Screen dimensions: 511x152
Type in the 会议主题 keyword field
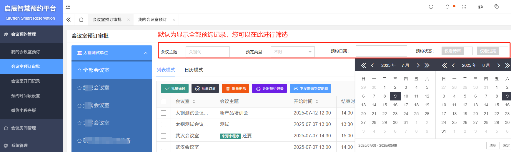pyautogui.click(x=207, y=52)
